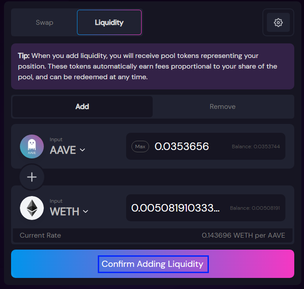Switch to the Swap tab
304x289 pixels.
coord(44,23)
